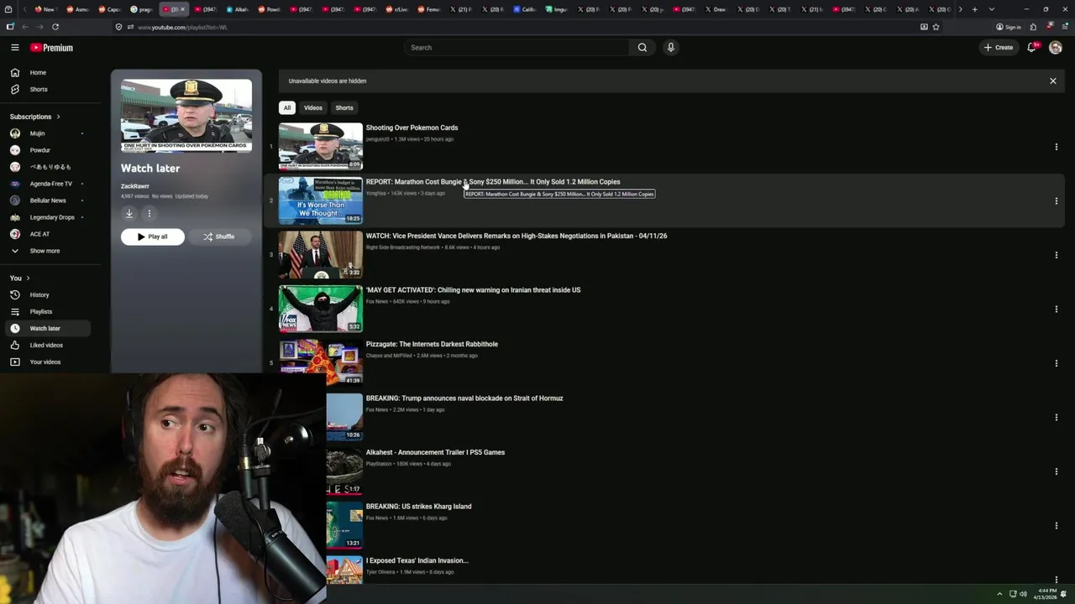Open 'BREAKING: US strikes Kharg Island' title

[419, 507]
